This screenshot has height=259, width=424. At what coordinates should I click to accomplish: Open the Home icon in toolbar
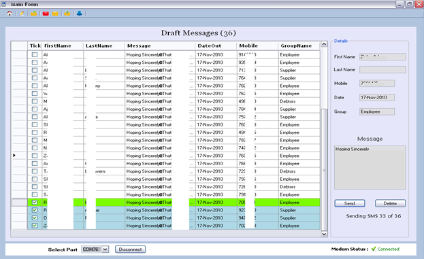[x=10, y=13]
